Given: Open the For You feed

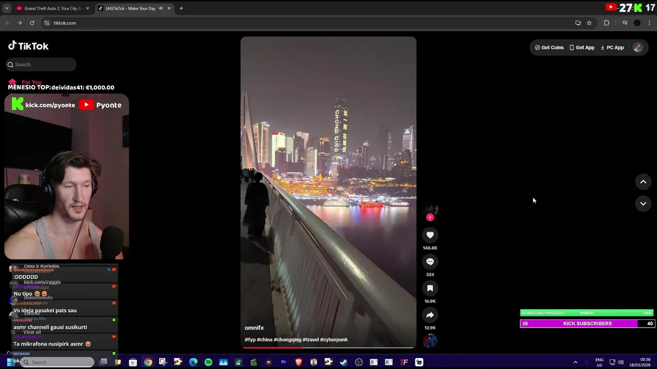Looking at the screenshot, I should 26,82.
